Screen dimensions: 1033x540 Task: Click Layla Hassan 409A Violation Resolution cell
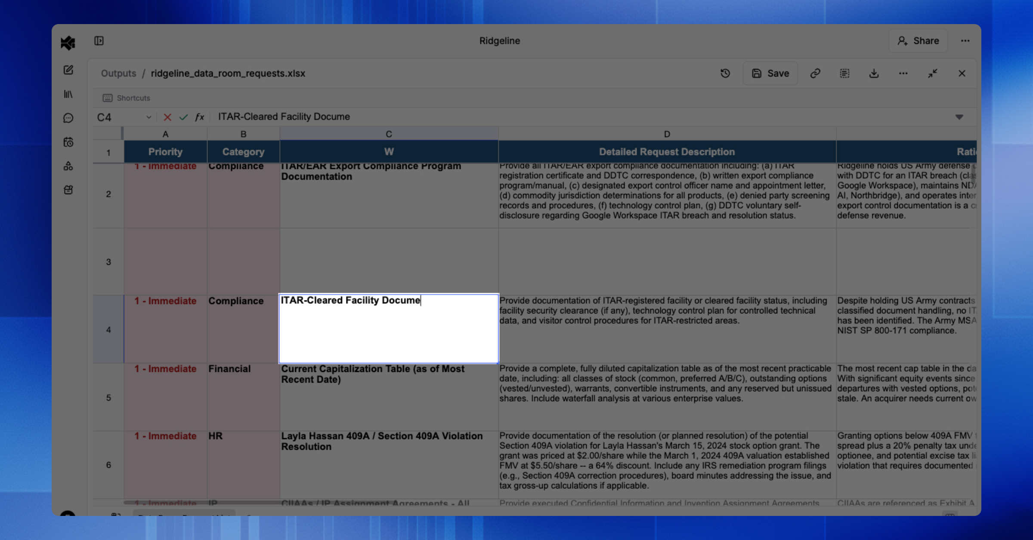point(389,465)
